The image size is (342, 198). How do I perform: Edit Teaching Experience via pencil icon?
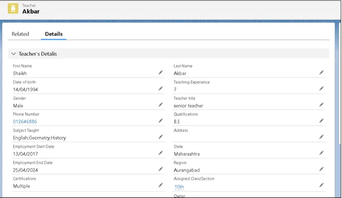pos(321,88)
